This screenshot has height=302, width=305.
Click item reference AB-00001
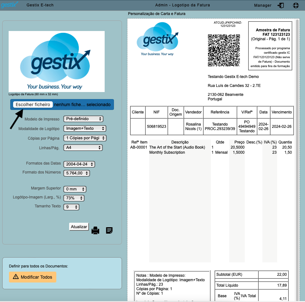point(139,147)
